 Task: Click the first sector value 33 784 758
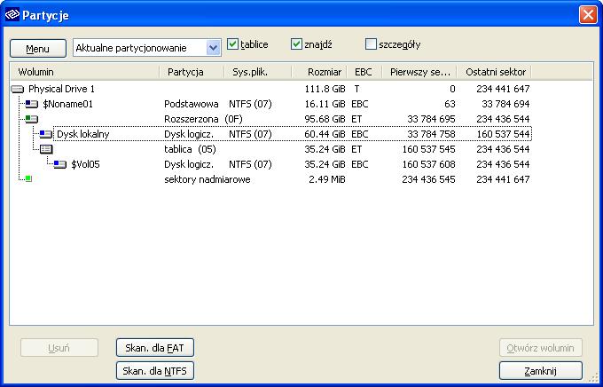pyautogui.click(x=431, y=134)
